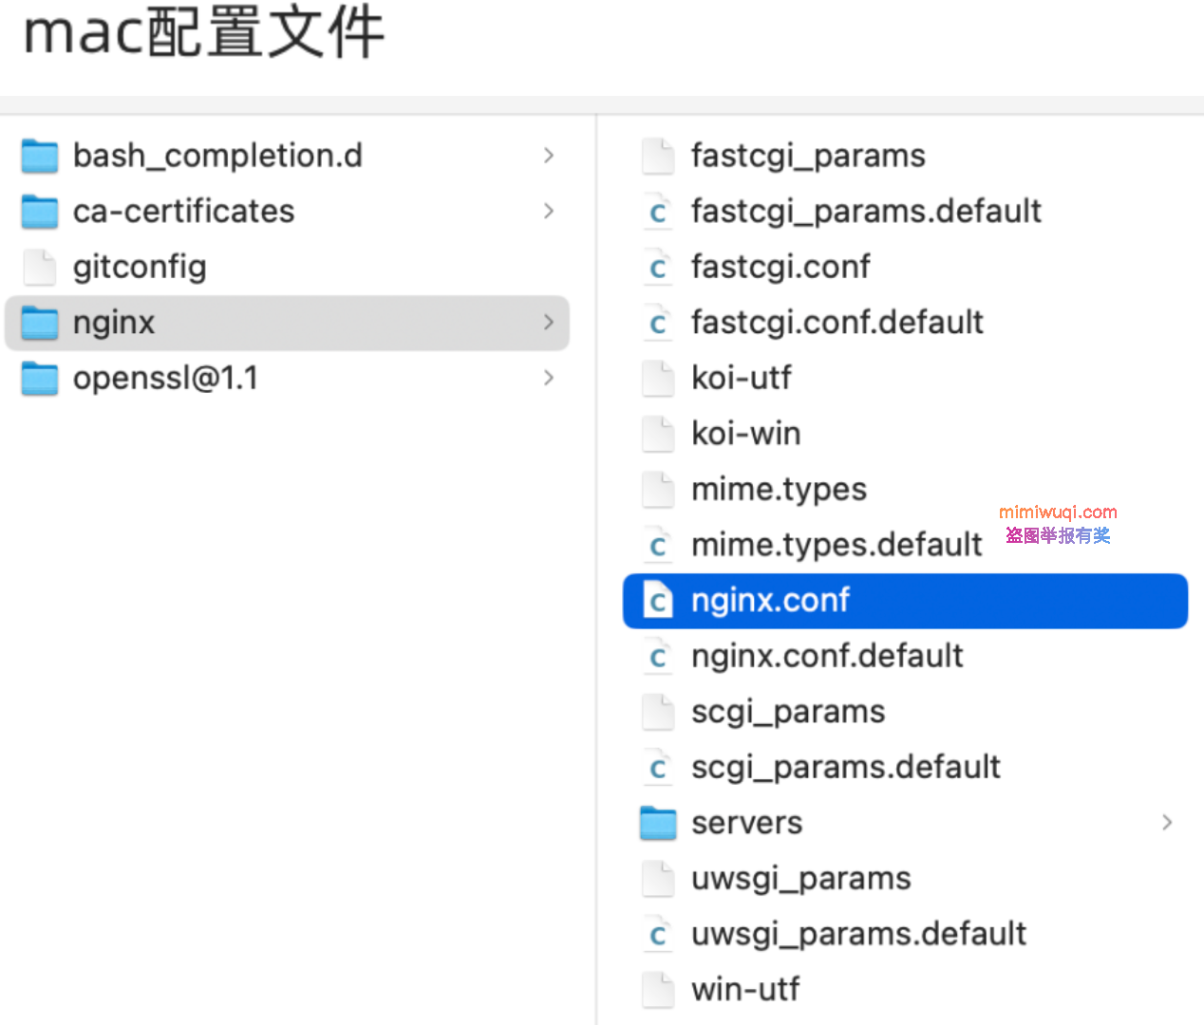Image resolution: width=1204 pixels, height=1025 pixels.
Task: Click the uwsgi_params.default file icon
Action: pyautogui.click(x=658, y=935)
